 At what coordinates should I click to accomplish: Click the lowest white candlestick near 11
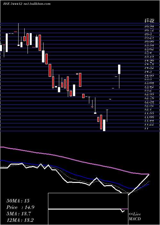pos(104,125)
